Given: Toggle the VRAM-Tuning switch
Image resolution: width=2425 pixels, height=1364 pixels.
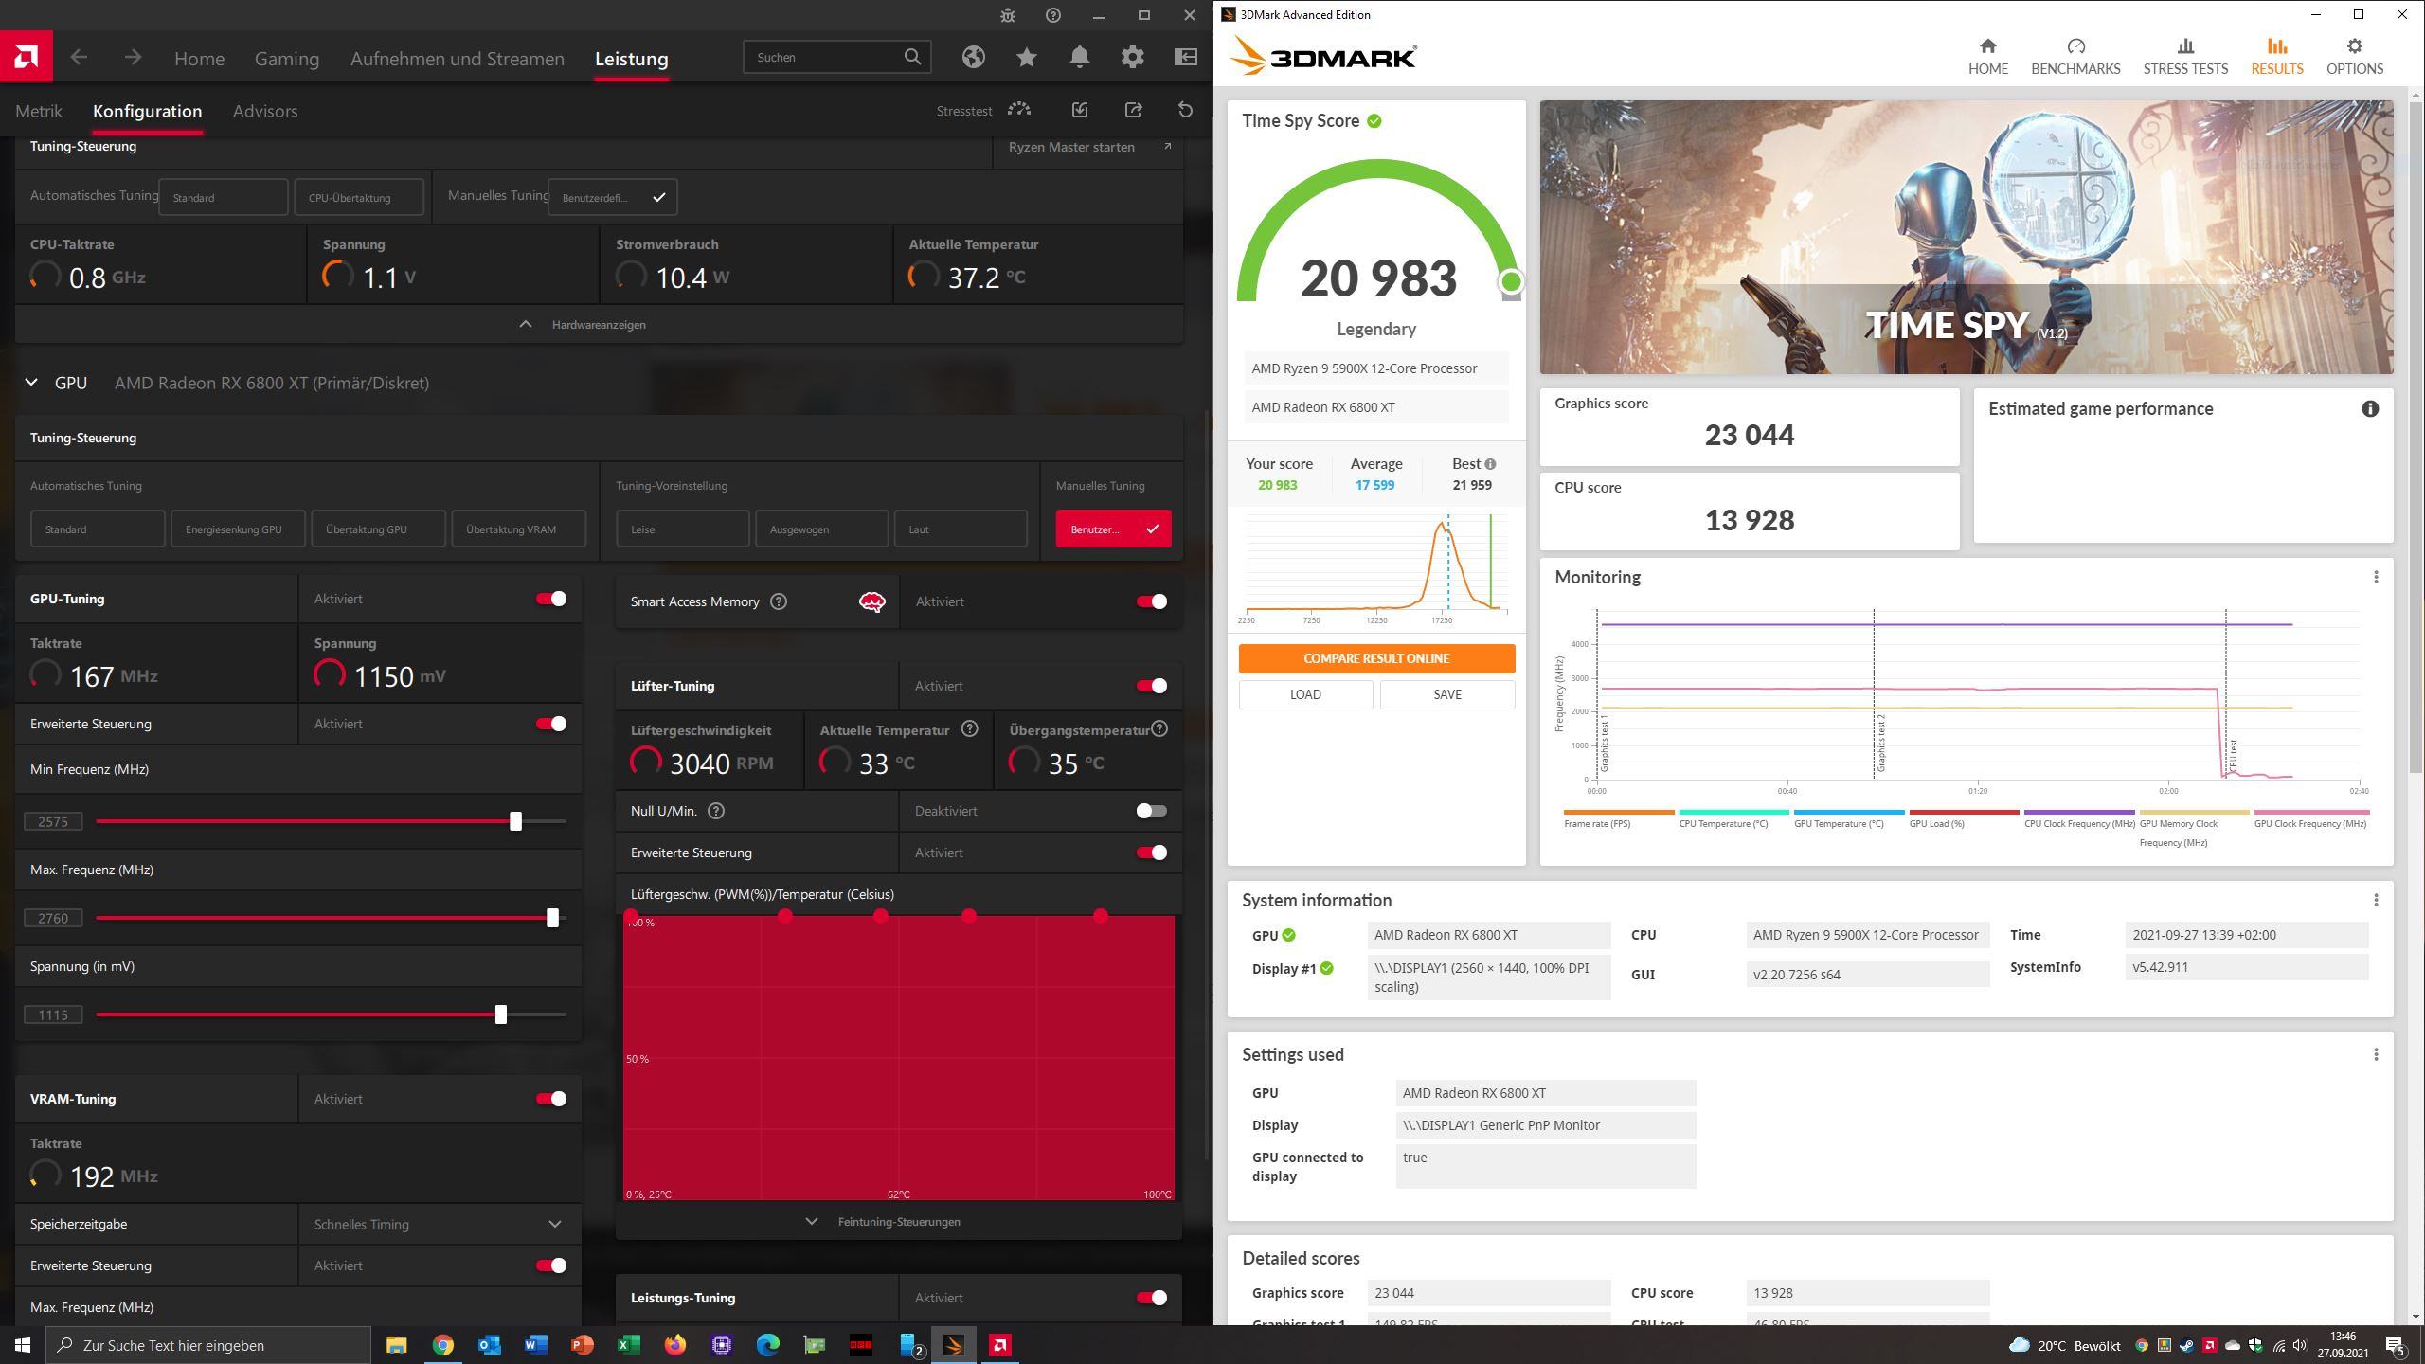Looking at the screenshot, I should pos(550,1099).
